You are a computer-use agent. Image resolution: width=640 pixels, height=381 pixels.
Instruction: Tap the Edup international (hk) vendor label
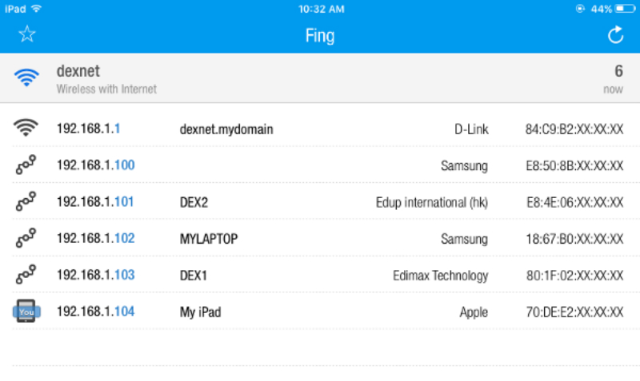click(431, 202)
